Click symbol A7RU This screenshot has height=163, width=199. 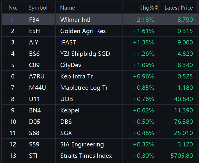pos(37,76)
